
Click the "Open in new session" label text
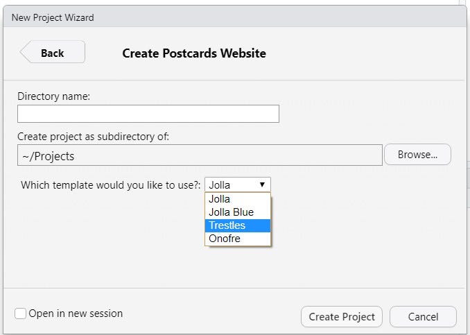(76, 313)
